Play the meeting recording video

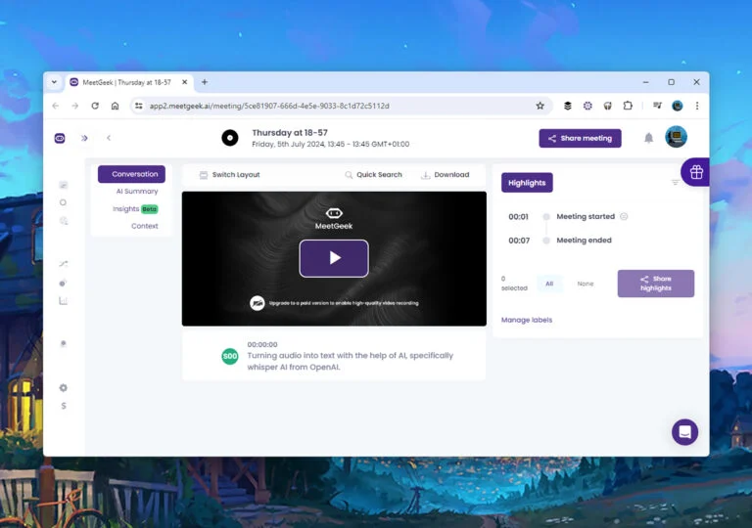[x=334, y=258]
